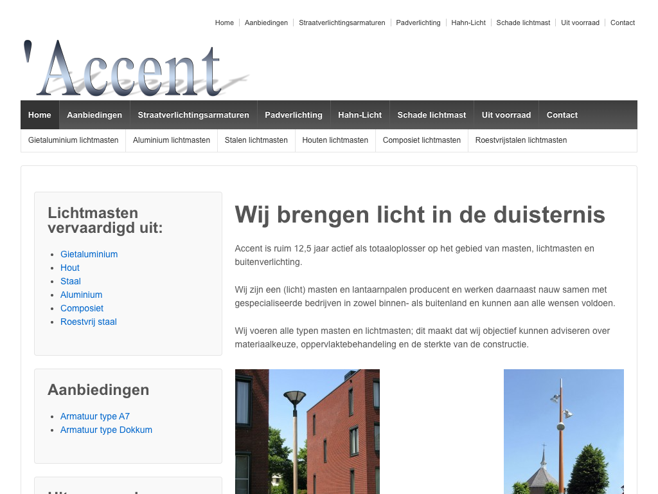The height and width of the screenshot is (494, 658).
Task: Open the copper light mast photo
Action: click(564, 431)
